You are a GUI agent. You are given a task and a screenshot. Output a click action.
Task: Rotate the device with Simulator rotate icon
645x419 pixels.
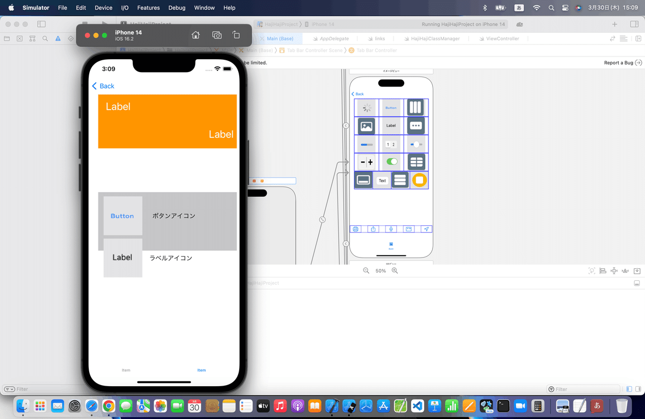pyautogui.click(x=236, y=35)
